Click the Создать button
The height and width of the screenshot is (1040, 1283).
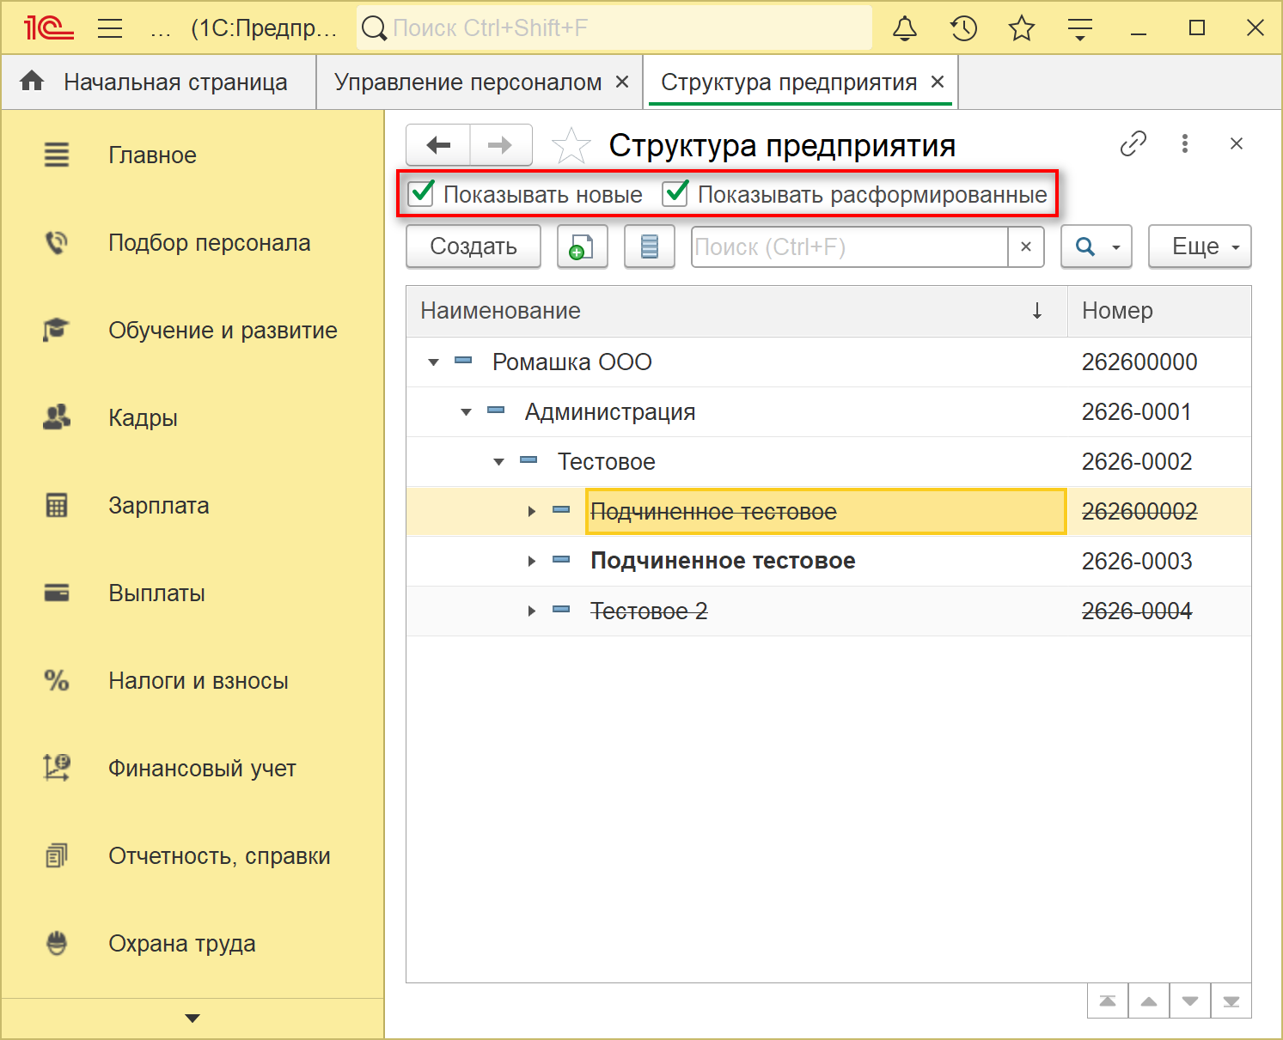(x=473, y=247)
